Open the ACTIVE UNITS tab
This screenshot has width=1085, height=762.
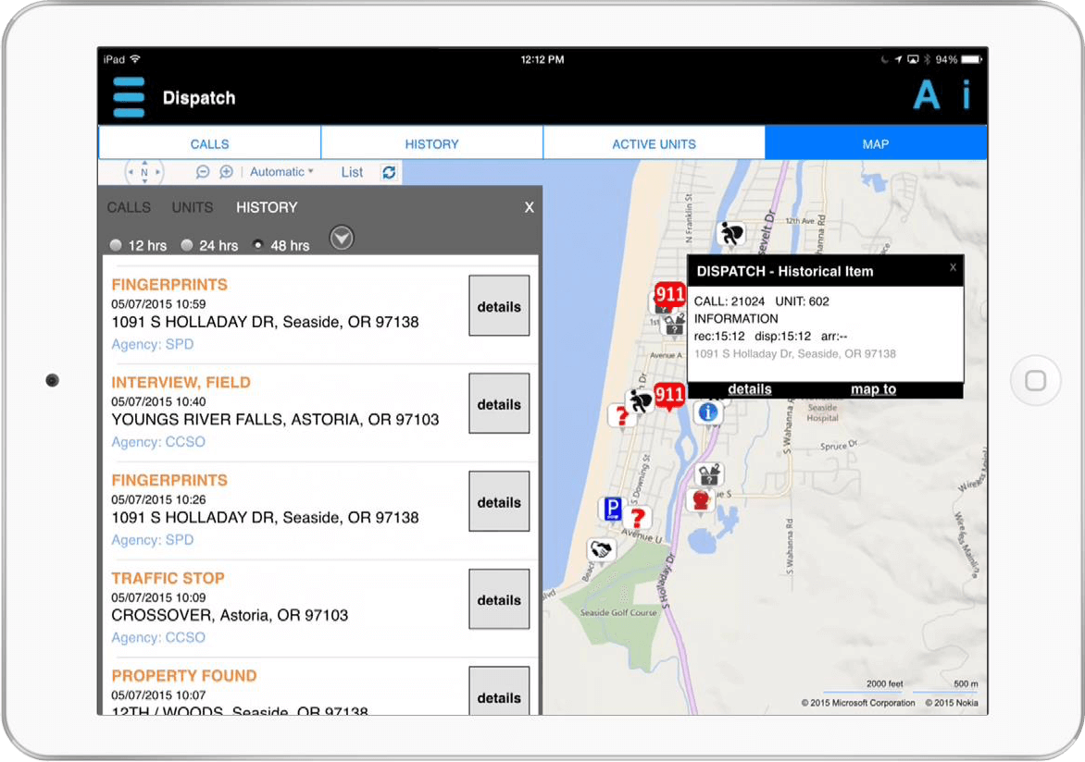click(x=654, y=143)
